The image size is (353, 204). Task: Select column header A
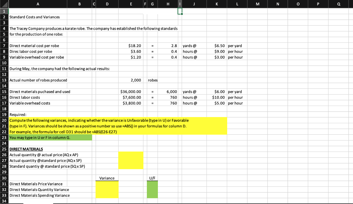pos(38,4)
